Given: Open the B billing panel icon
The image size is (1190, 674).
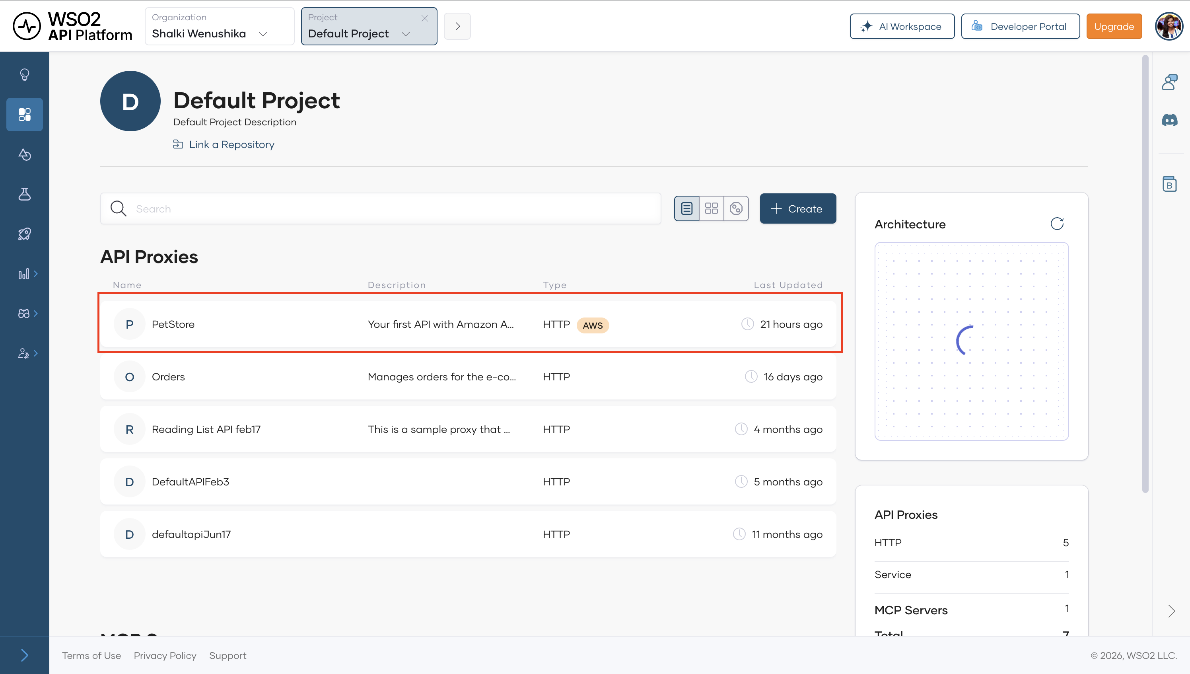Looking at the screenshot, I should click(1170, 184).
